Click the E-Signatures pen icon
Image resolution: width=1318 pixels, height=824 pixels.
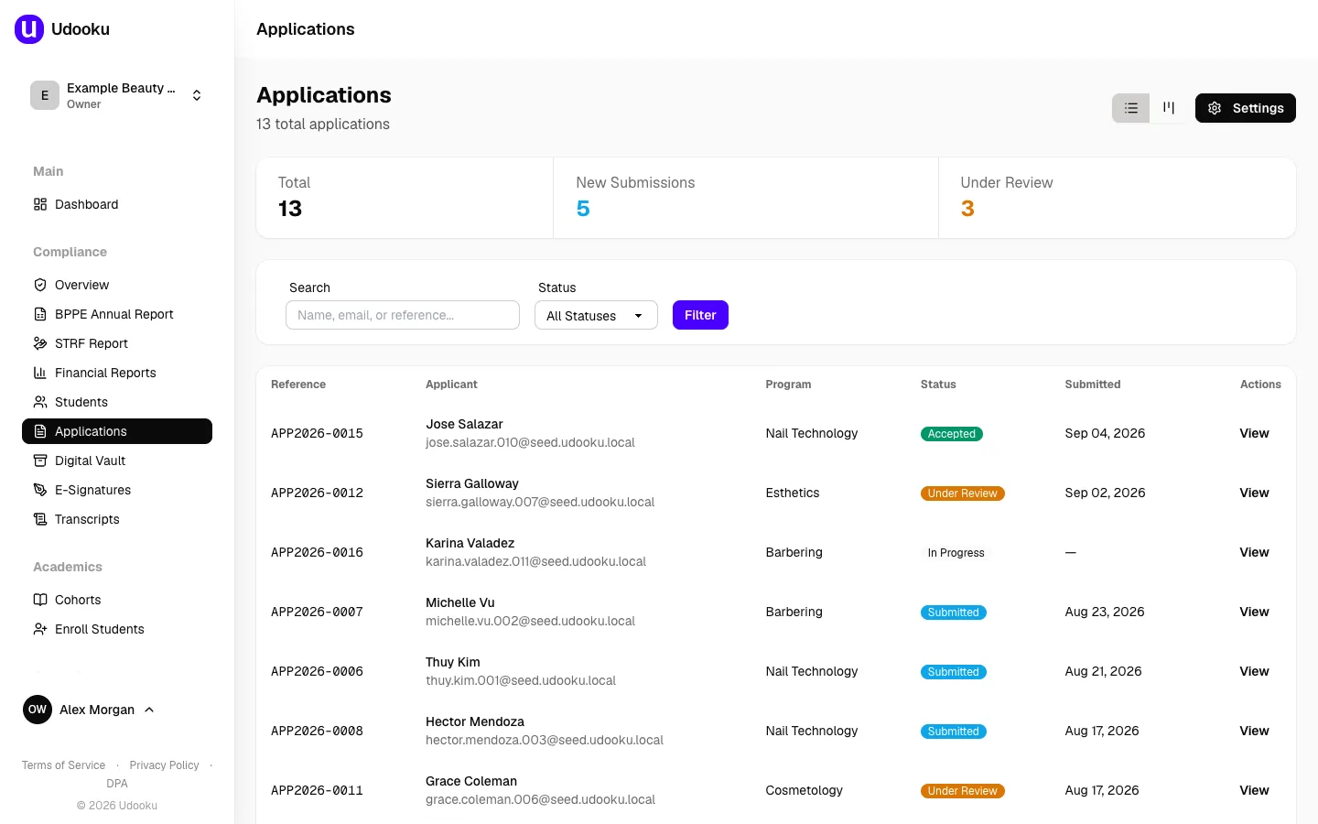tap(40, 490)
